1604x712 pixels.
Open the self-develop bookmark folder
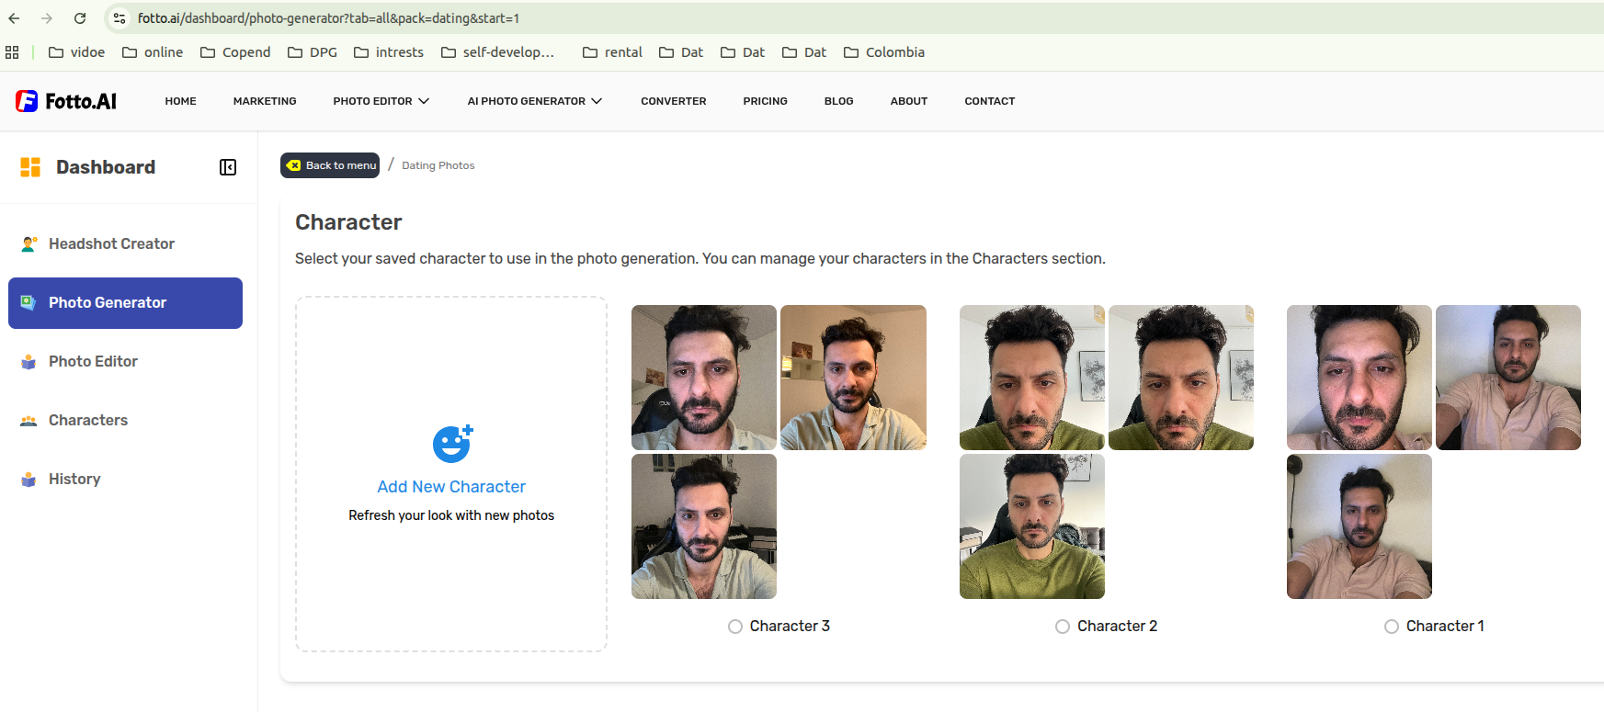(498, 52)
